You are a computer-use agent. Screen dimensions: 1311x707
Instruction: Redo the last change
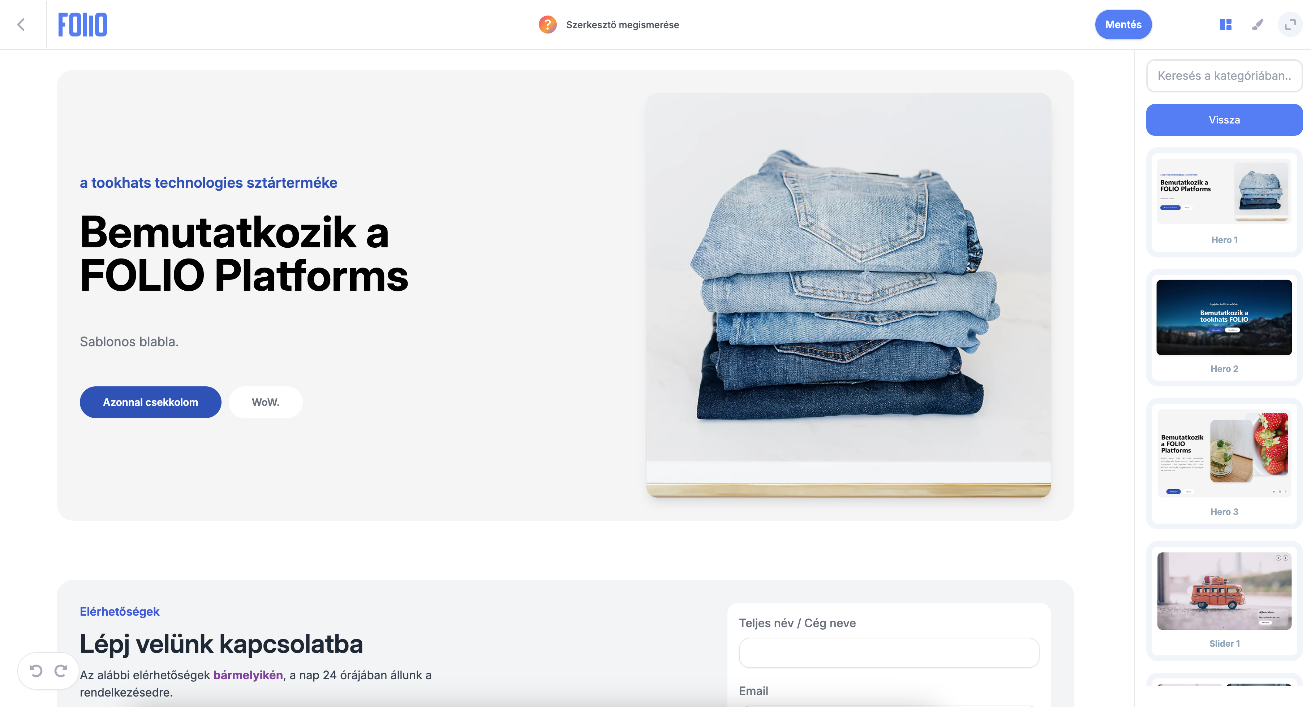point(61,671)
